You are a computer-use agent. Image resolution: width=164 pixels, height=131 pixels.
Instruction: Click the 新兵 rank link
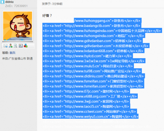(13, 53)
